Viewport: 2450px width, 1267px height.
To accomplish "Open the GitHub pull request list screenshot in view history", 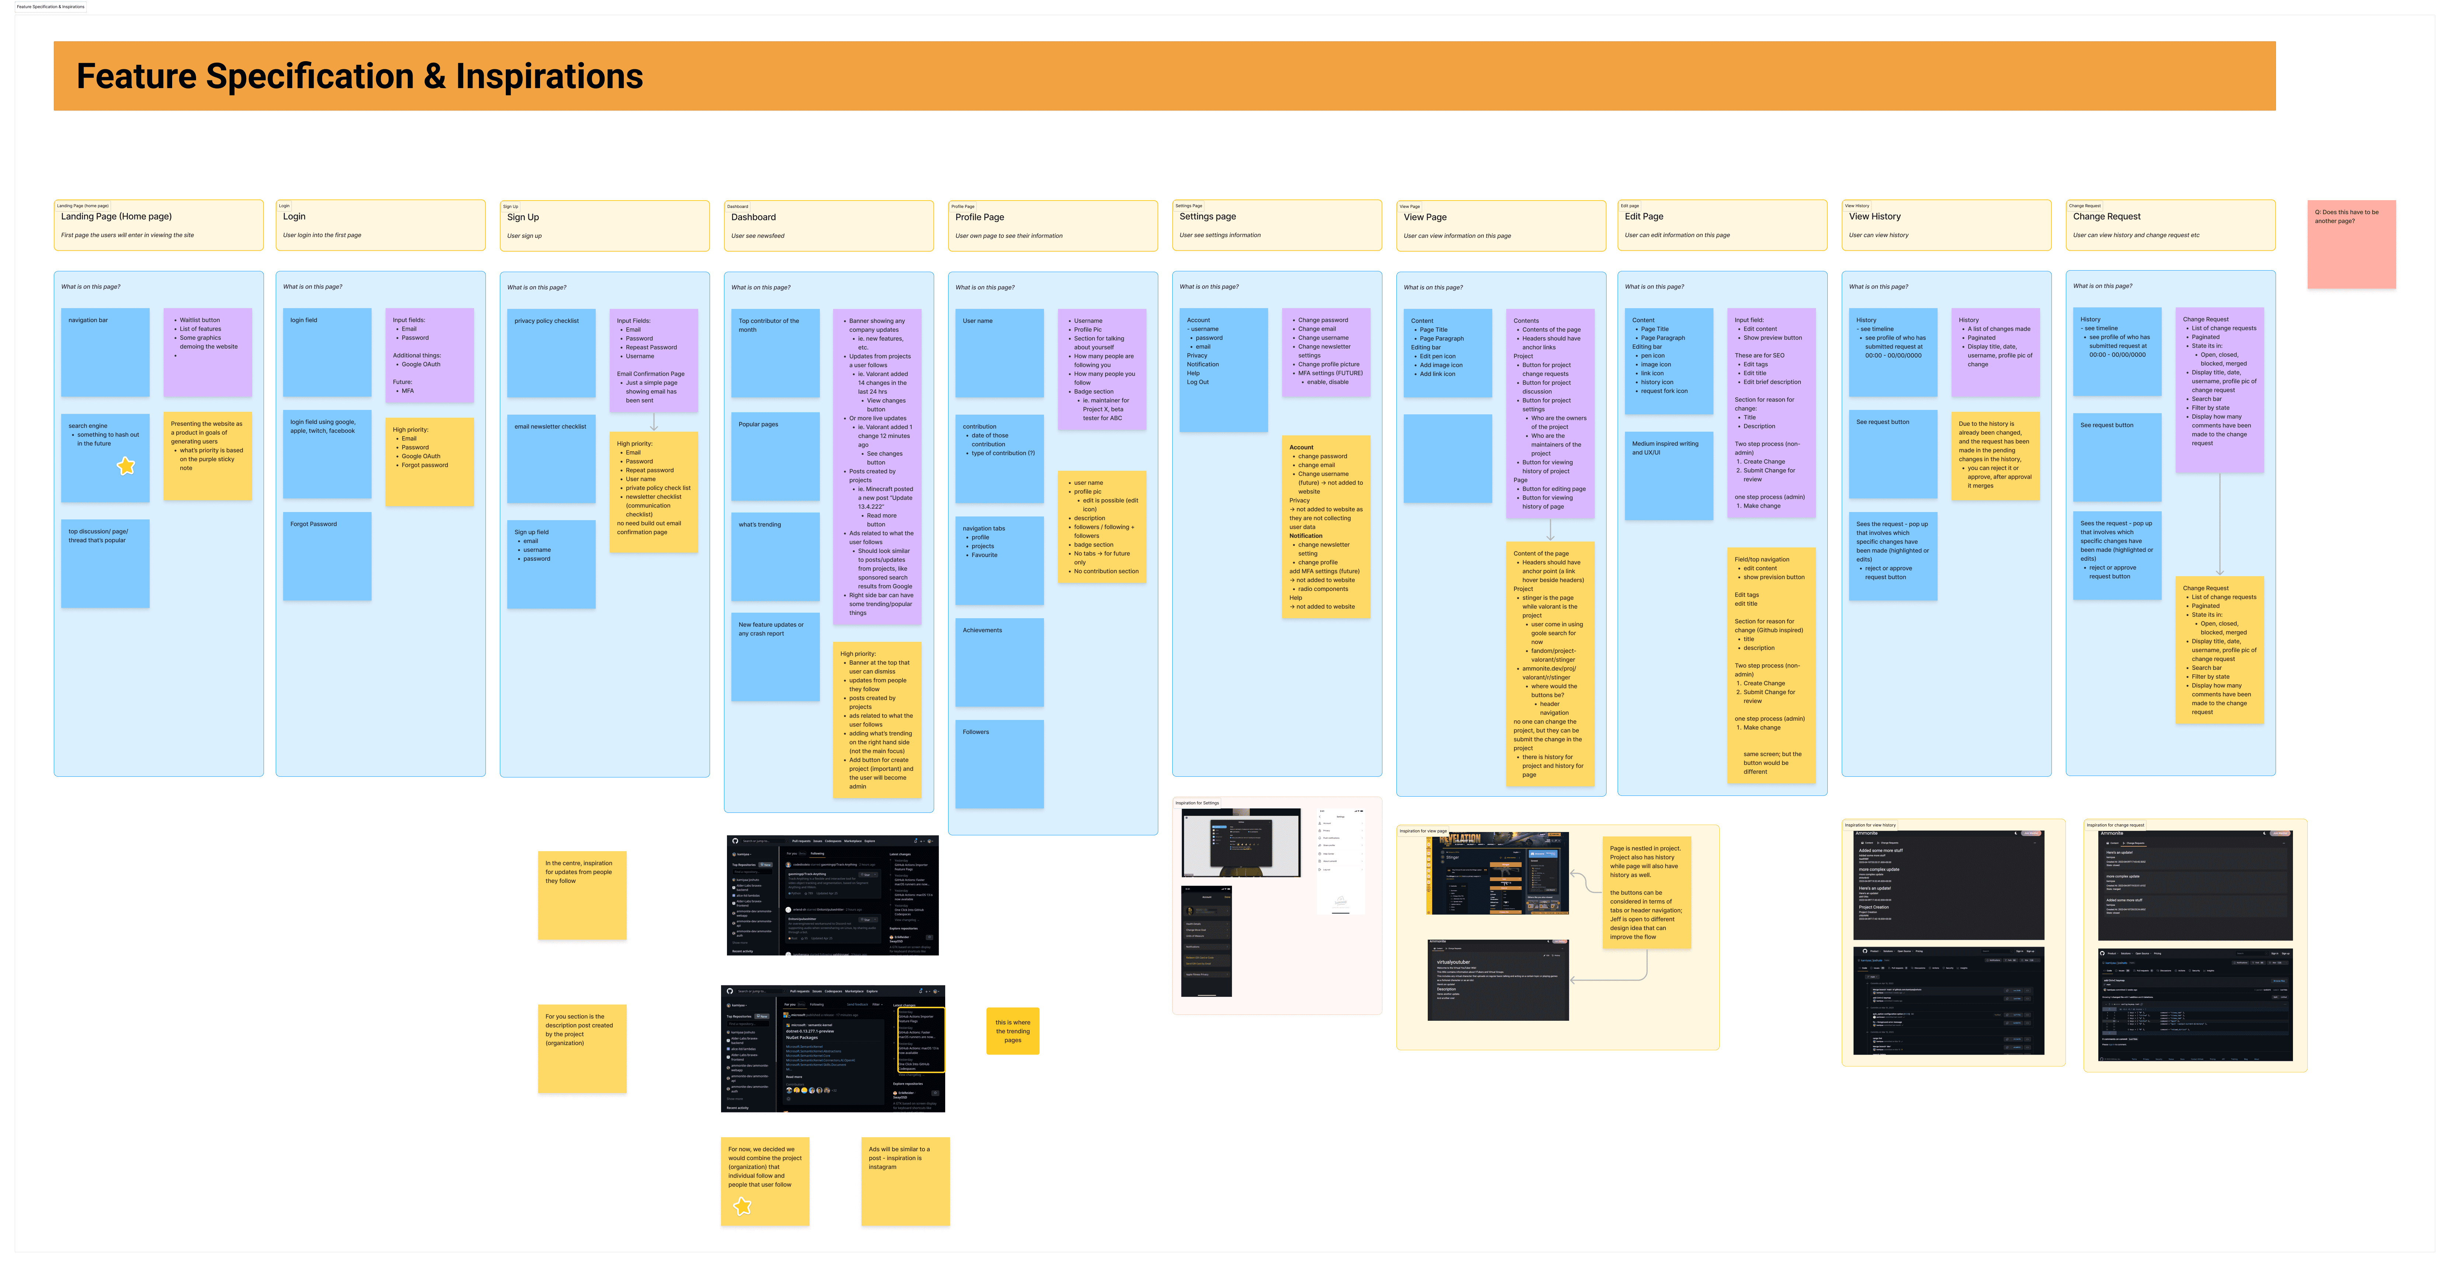I will pyautogui.click(x=1948, y=1001).
